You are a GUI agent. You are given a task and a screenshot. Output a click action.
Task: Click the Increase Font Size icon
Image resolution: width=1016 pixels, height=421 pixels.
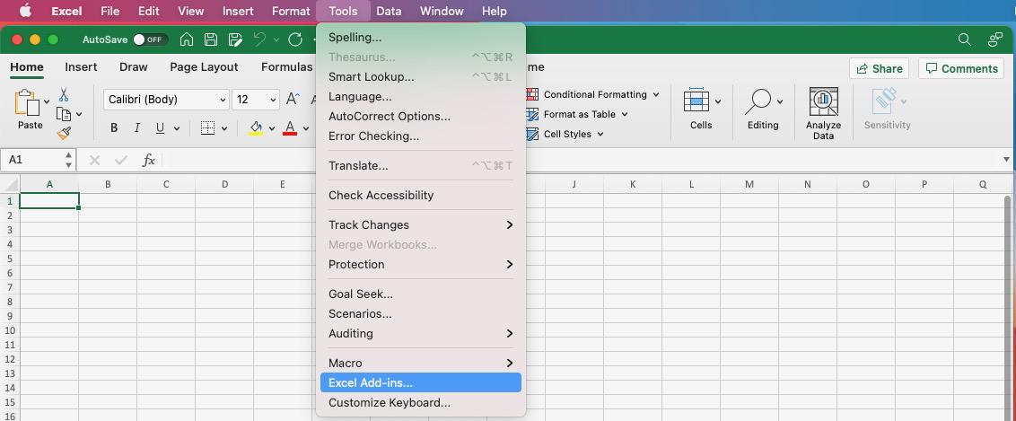pos(292,100)
